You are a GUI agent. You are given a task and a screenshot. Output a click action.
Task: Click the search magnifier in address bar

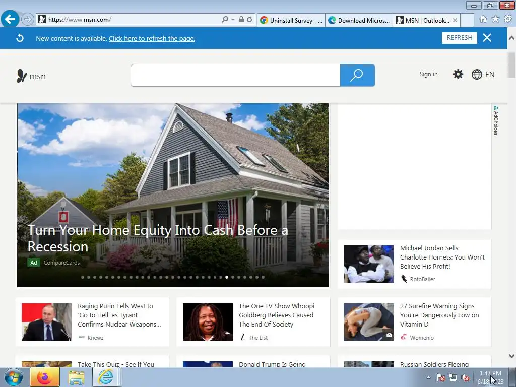(x=225, y=20)
